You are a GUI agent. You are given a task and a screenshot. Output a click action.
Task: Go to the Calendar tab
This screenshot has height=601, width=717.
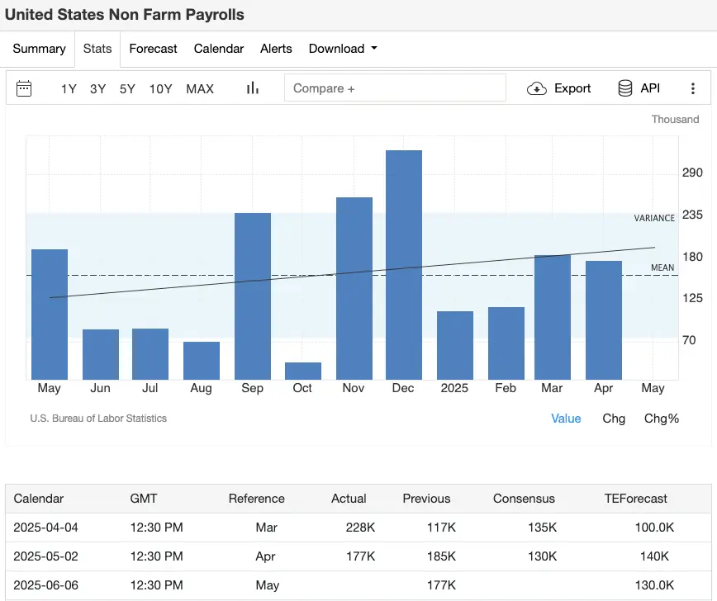(219, 49)
